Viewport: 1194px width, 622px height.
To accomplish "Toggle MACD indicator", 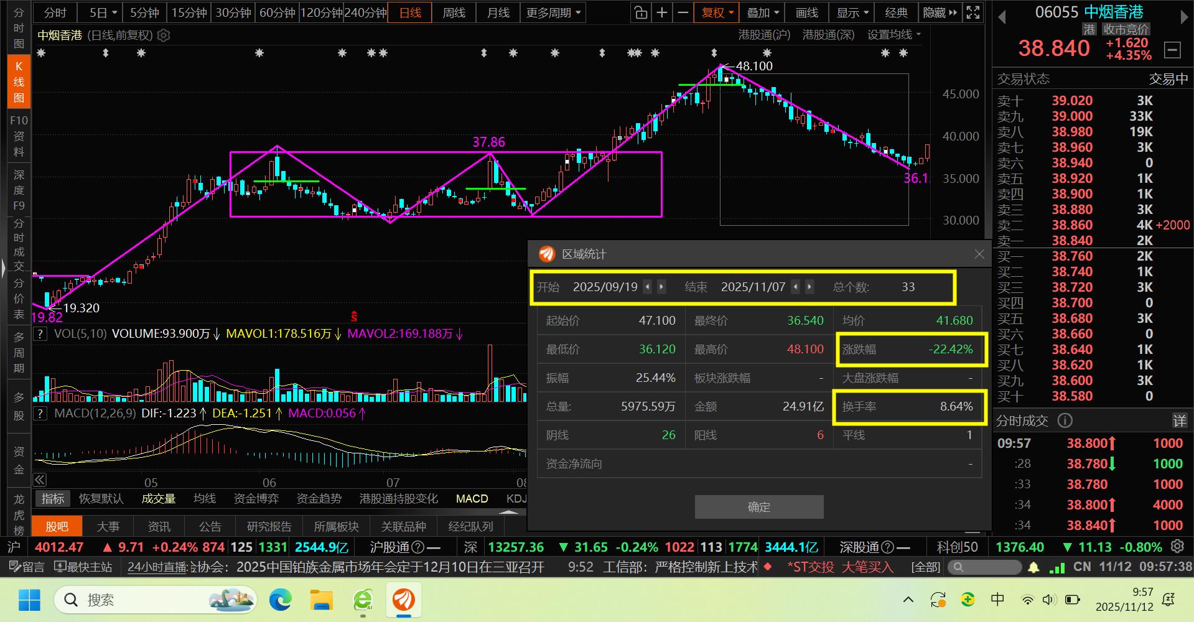I will (472, 498).
